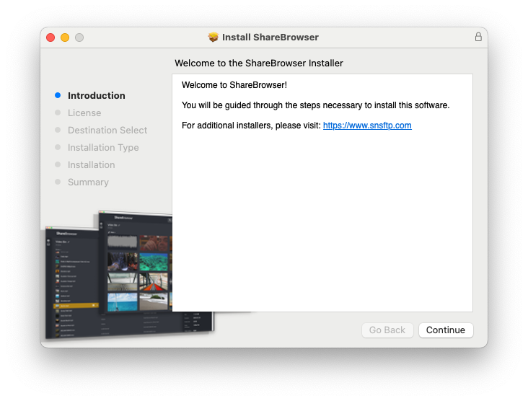This screenshot has width=528, height=401.
Task: Click the blue bullet beside Introduction
Action: pyautogui.click(x=58, y=95)
